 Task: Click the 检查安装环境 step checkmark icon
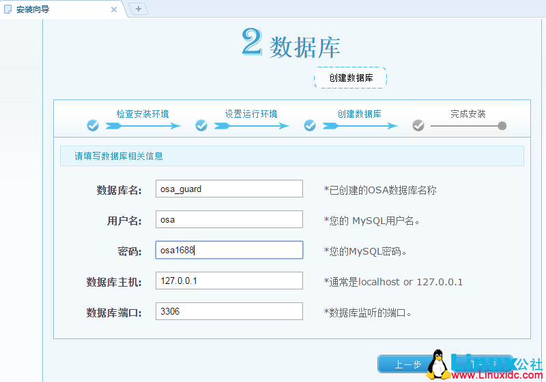(93, 125)
